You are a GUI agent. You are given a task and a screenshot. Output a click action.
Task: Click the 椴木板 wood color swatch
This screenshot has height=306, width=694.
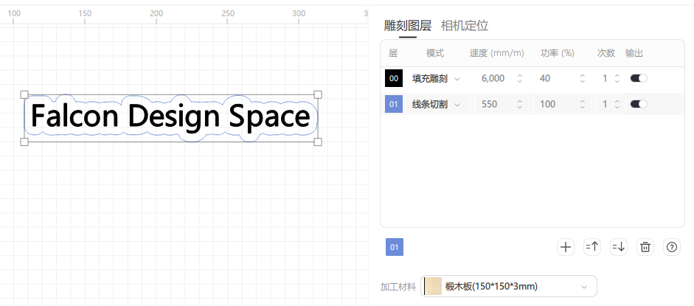pyautogui.click(x=433, y=286)
